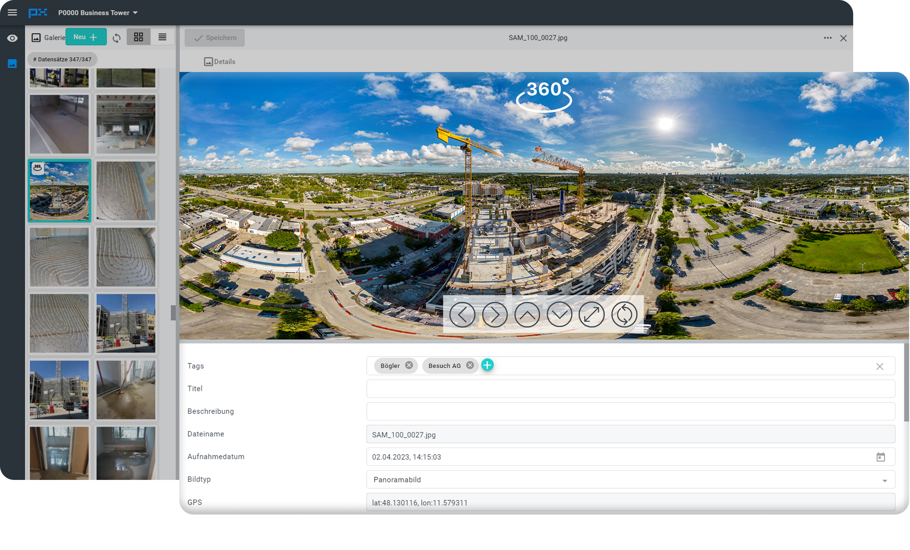
Task: Switch gallery to list view
Action: pos(162,37)
